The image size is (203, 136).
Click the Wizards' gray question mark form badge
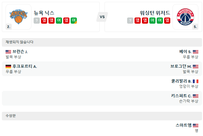click(130, 21)
